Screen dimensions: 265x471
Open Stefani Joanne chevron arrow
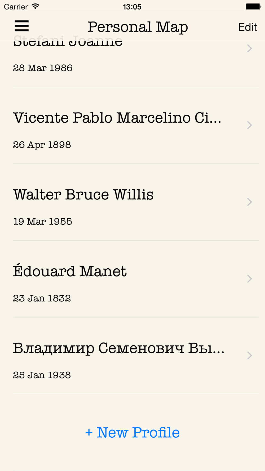(249, 48)
